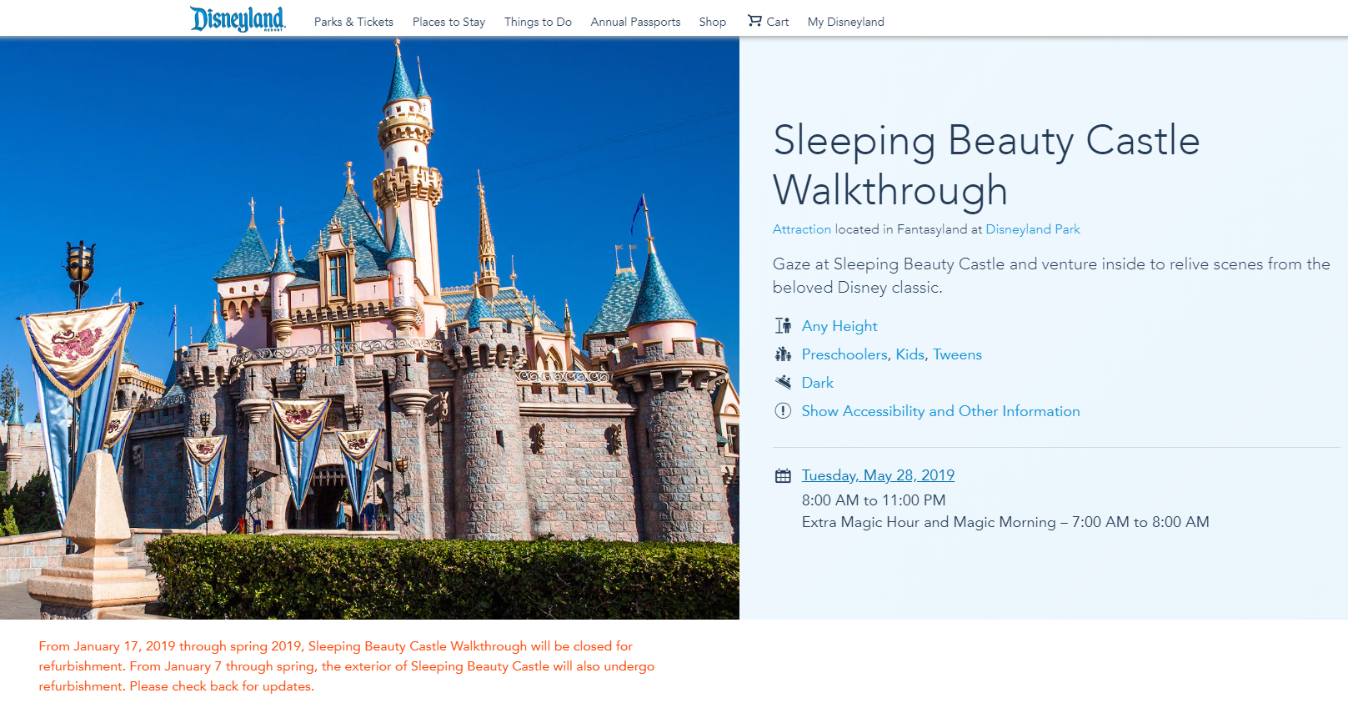Click the Dark experience icon
1348x703 pixels.
click(783, 383)
